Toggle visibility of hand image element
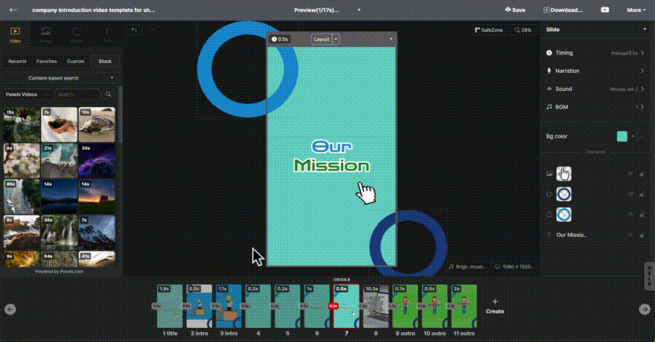Viewport: 655px width, 342px height. tap(630, 174)
